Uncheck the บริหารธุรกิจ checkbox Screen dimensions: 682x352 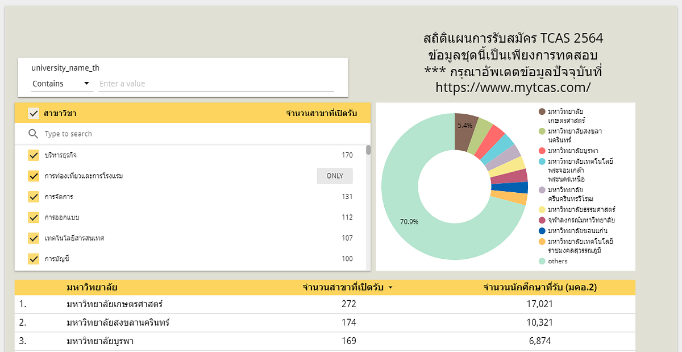[x=34, y=155]
